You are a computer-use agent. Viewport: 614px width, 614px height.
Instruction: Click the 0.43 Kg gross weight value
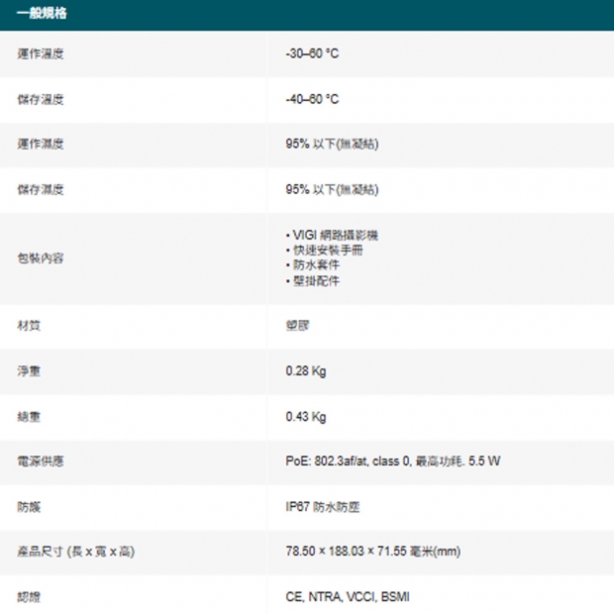[305, 416]
